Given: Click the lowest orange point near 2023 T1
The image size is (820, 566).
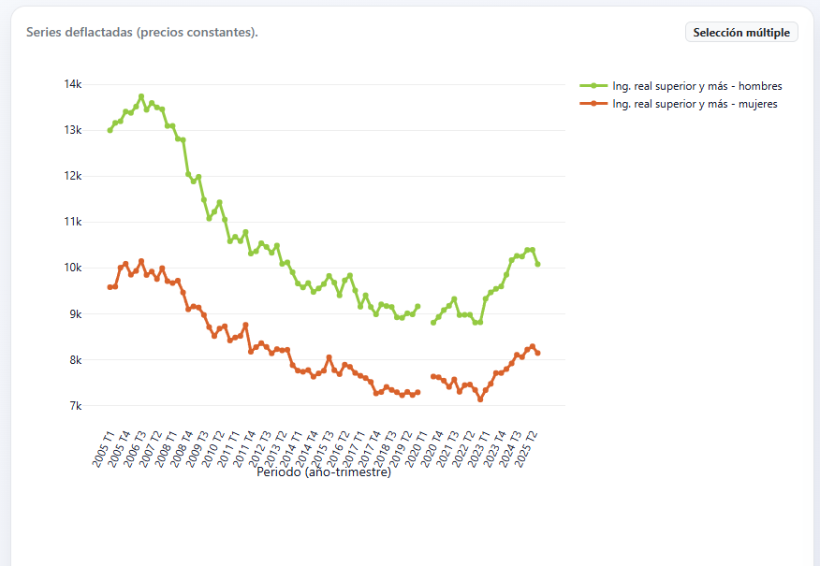Looking at the screenshot, I should click(480, 399).
